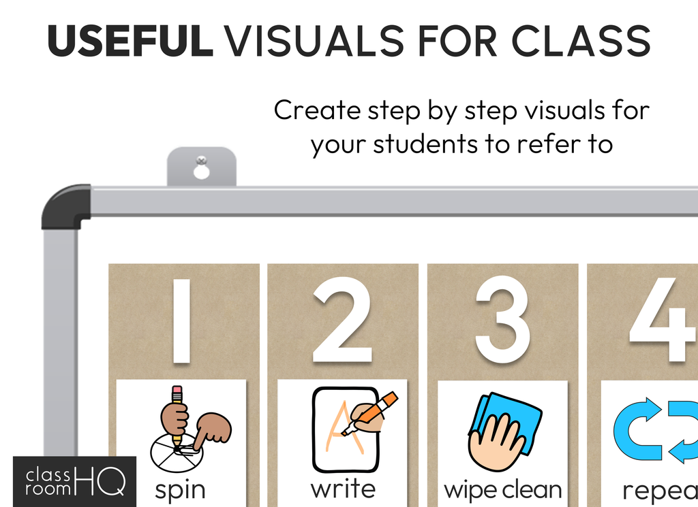
Task: Click the silver top whiteboard frame
Action: pyautogui.click(x=395, y=201)
